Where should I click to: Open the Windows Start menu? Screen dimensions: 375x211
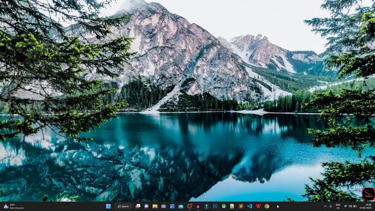click(x=108, y=206)
